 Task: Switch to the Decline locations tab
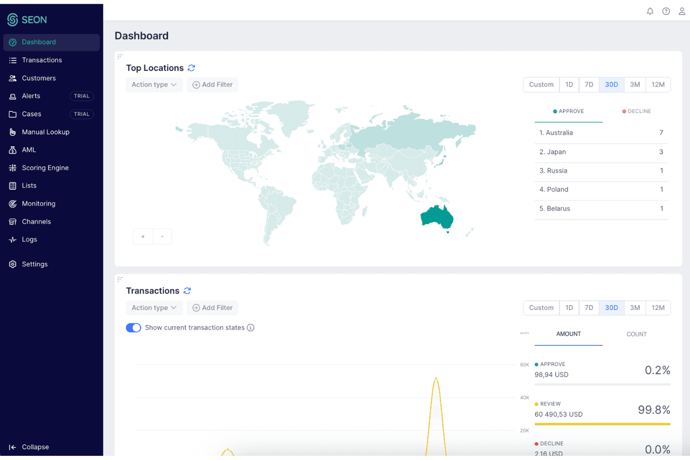[636, 111]
